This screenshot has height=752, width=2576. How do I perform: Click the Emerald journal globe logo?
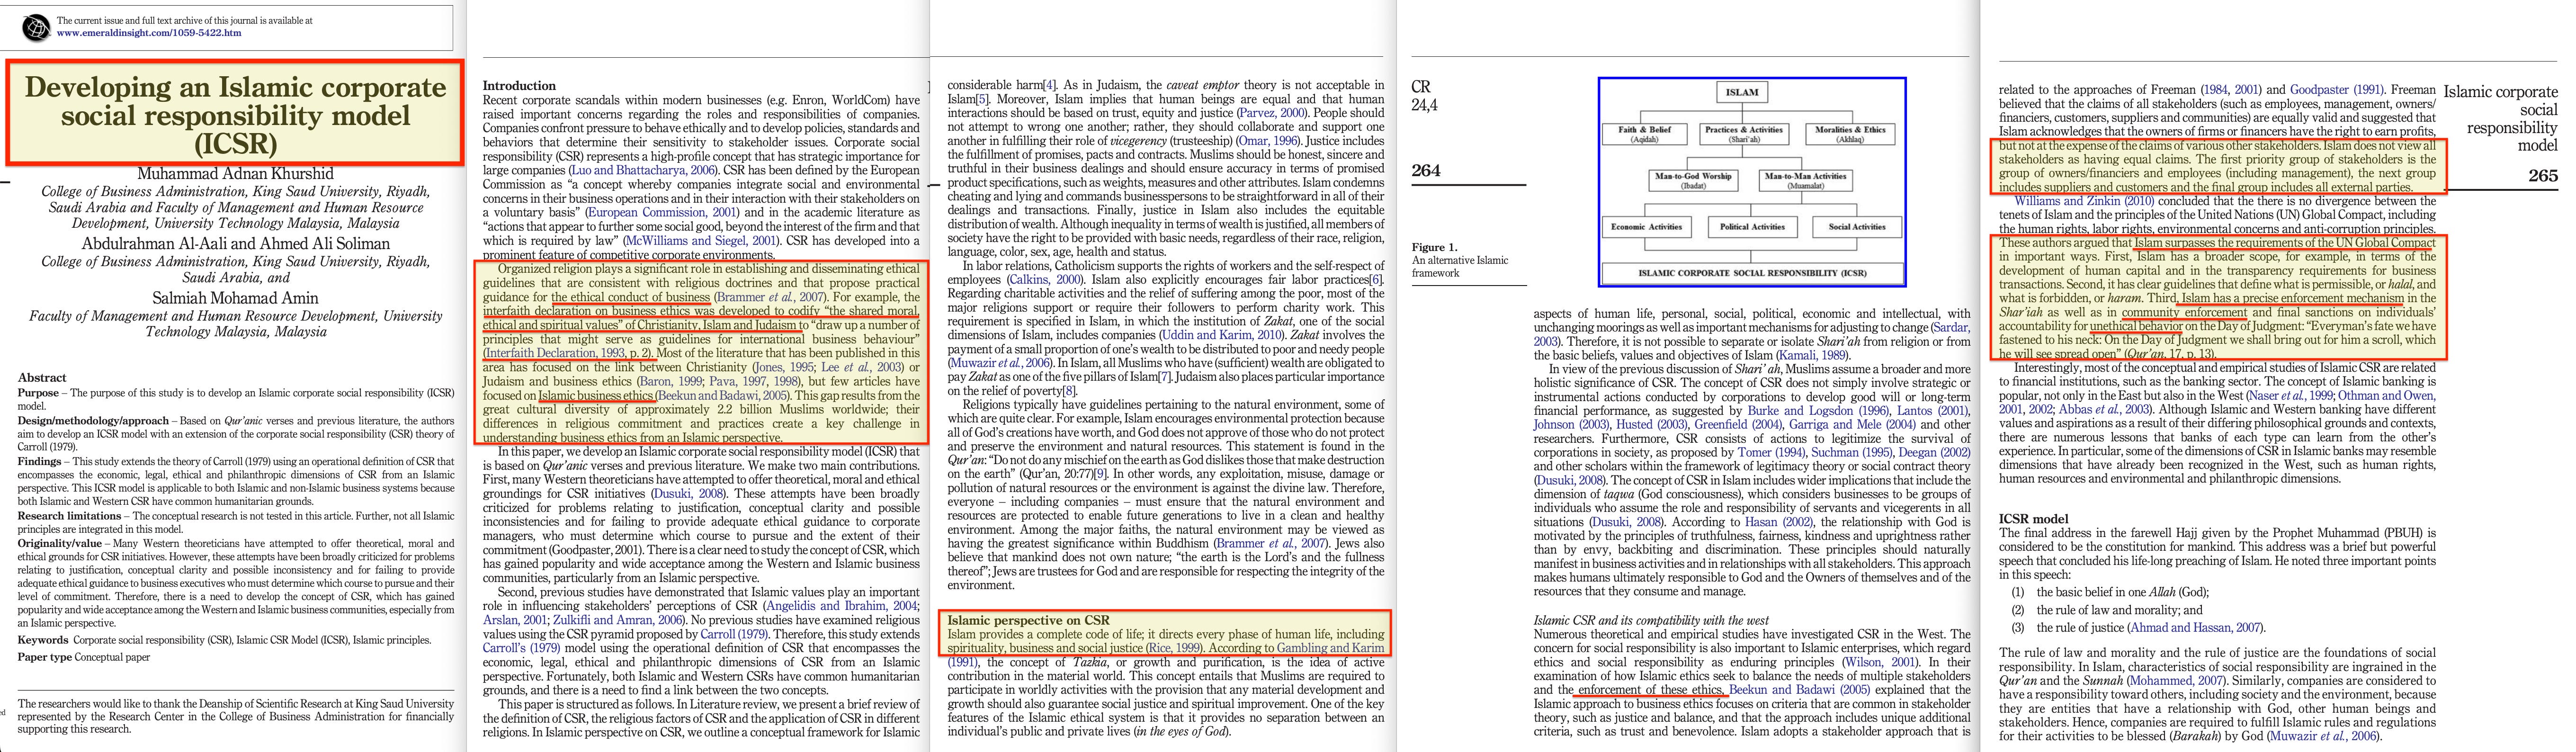36,28
